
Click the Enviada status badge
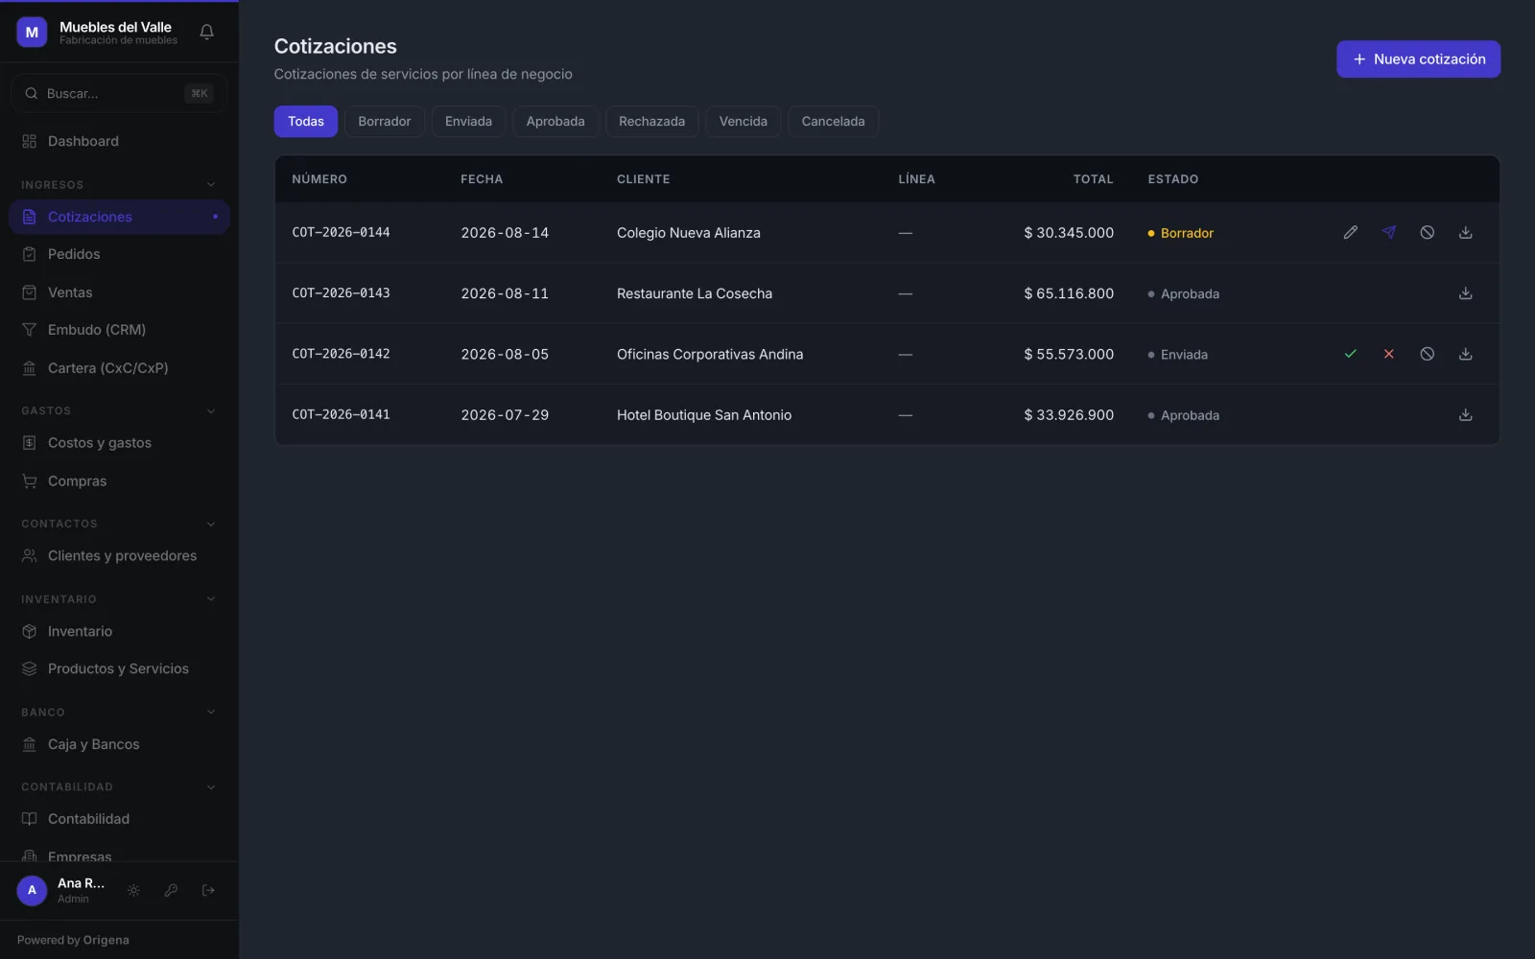pyautogui.click(x=1178, y=355)
